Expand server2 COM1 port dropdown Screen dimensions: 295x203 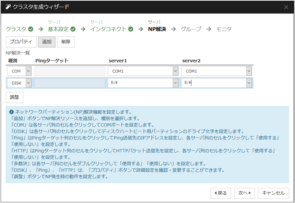(249, 71)
